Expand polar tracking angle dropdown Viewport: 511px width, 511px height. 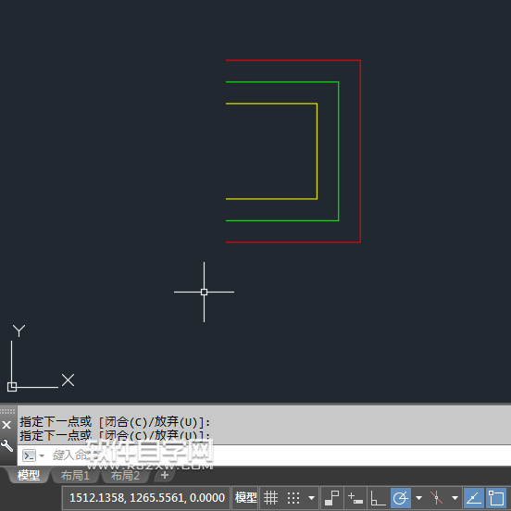[x=419, y=498]
